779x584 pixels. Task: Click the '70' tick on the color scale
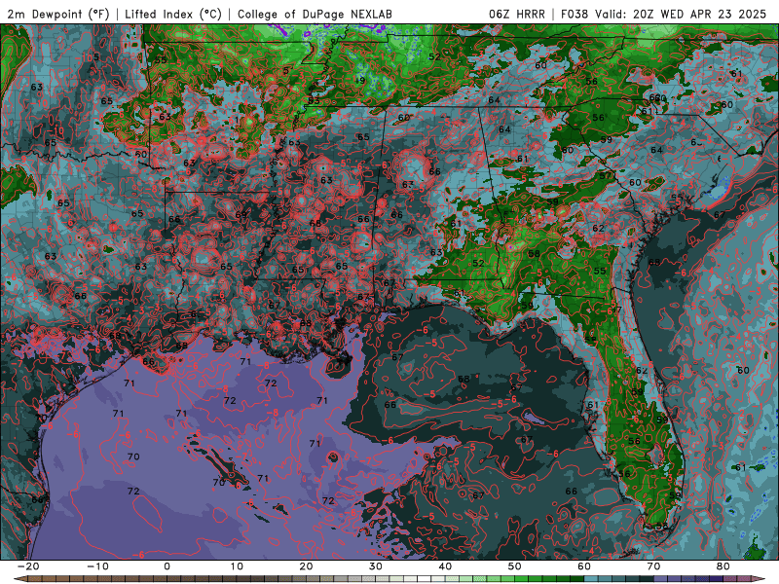click(x=653, y=566)
